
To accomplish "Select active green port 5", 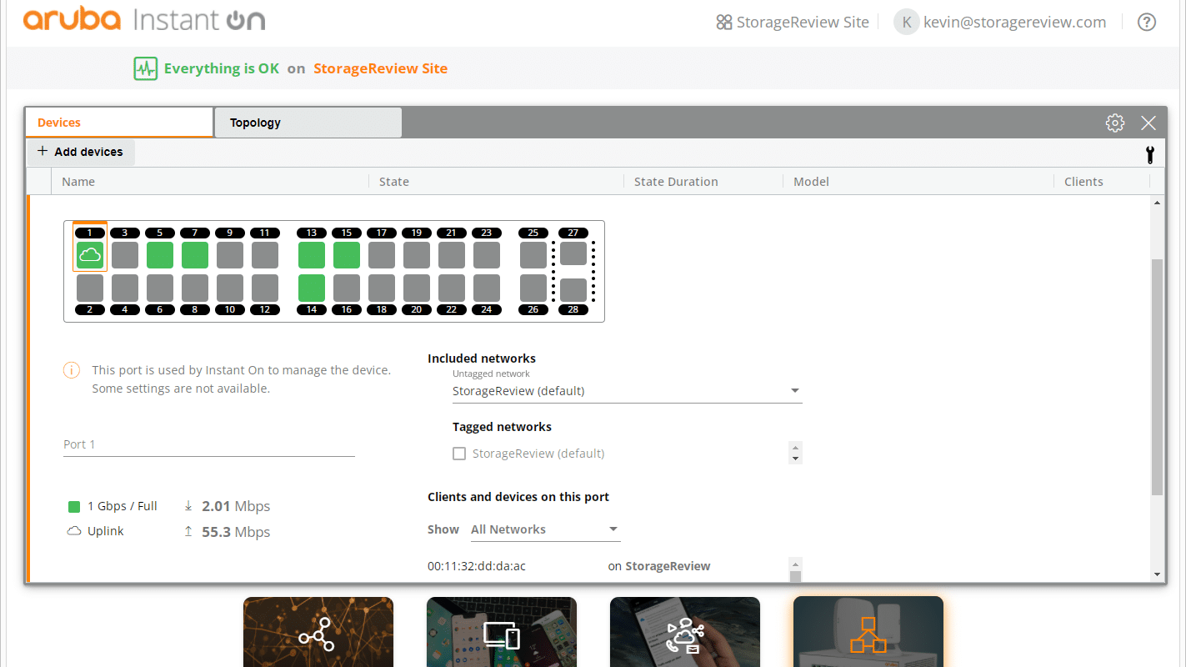I will click(x=160, y=255).
